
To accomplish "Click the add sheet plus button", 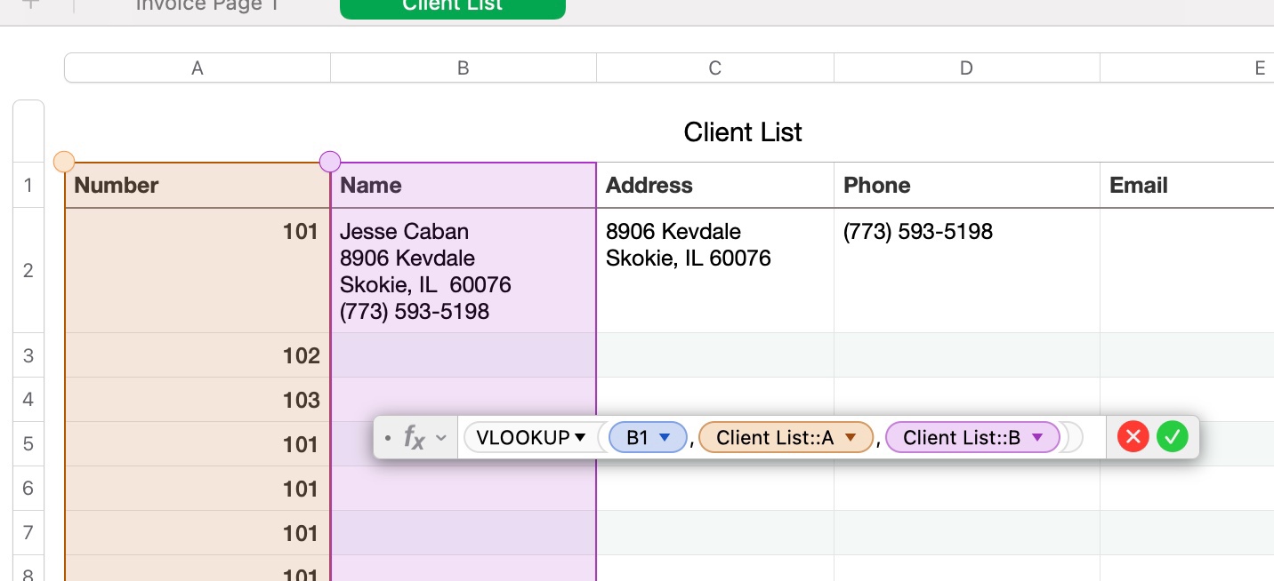I will 31,4.
